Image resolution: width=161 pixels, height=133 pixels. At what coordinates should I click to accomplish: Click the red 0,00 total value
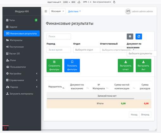146,104
